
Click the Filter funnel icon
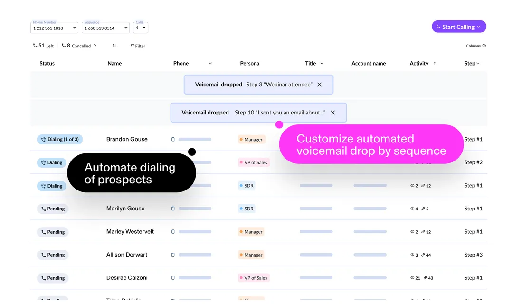coord(132,46)
